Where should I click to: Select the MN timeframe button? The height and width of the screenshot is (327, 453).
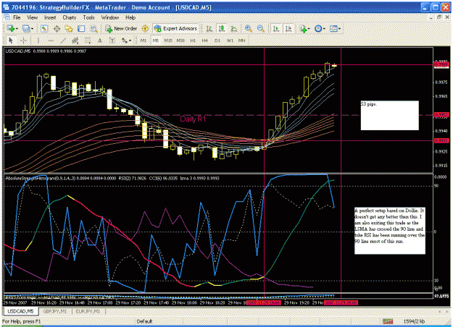[x=242, y=41]
